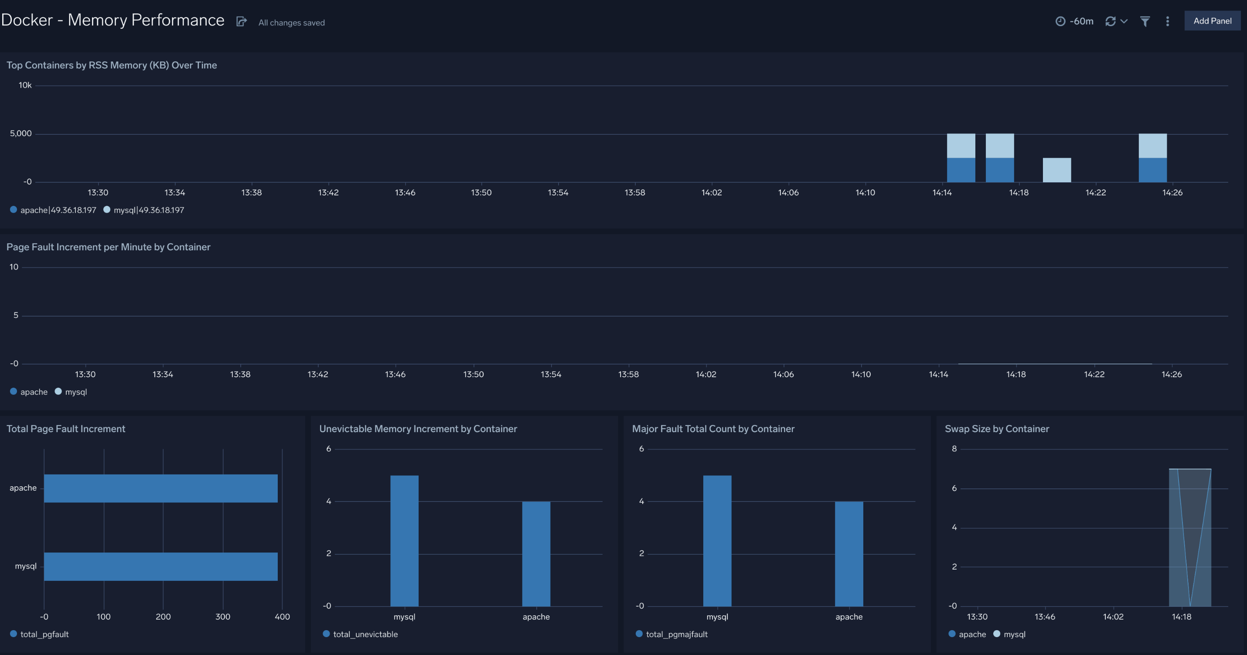Click the Add Panel button
1247x655 pixels.
[x=1212, y=20]
